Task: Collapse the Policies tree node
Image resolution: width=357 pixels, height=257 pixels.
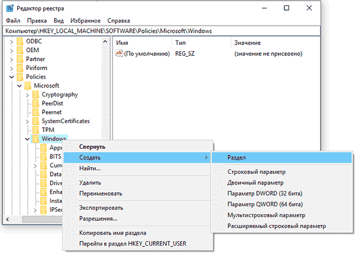Action: 11,77
